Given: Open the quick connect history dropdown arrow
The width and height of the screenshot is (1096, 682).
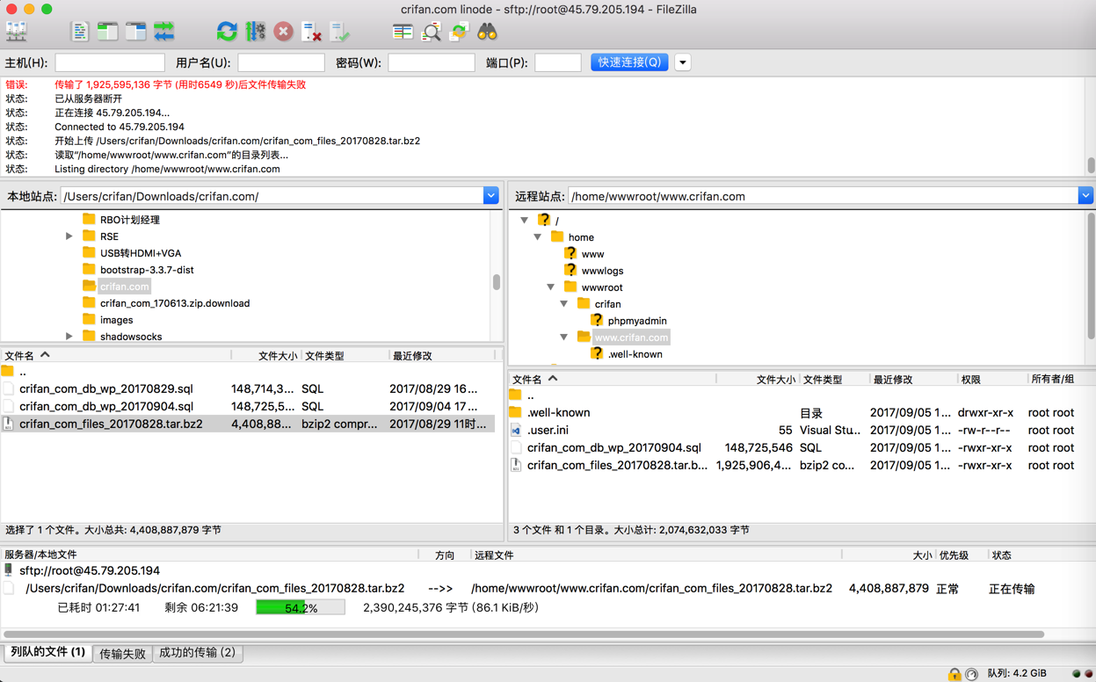Looking at the screenshot, I should tap(683, 62).
